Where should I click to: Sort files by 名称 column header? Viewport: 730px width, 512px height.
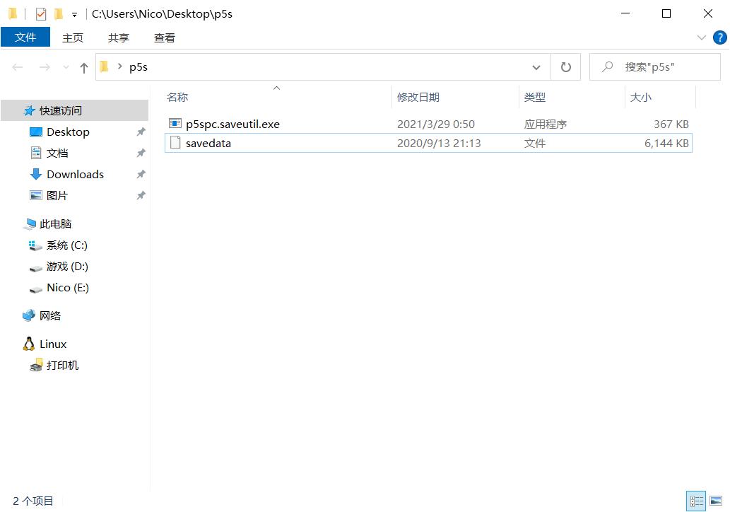(278, 97)
